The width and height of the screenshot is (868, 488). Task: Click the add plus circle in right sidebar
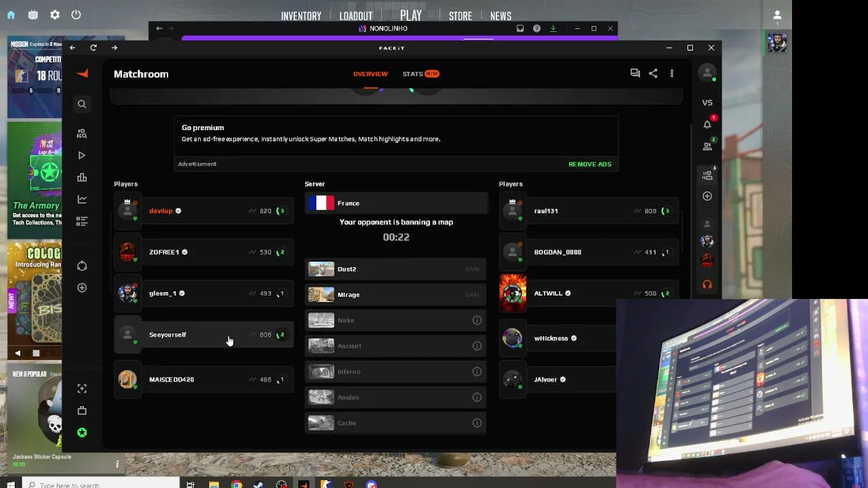707,196
